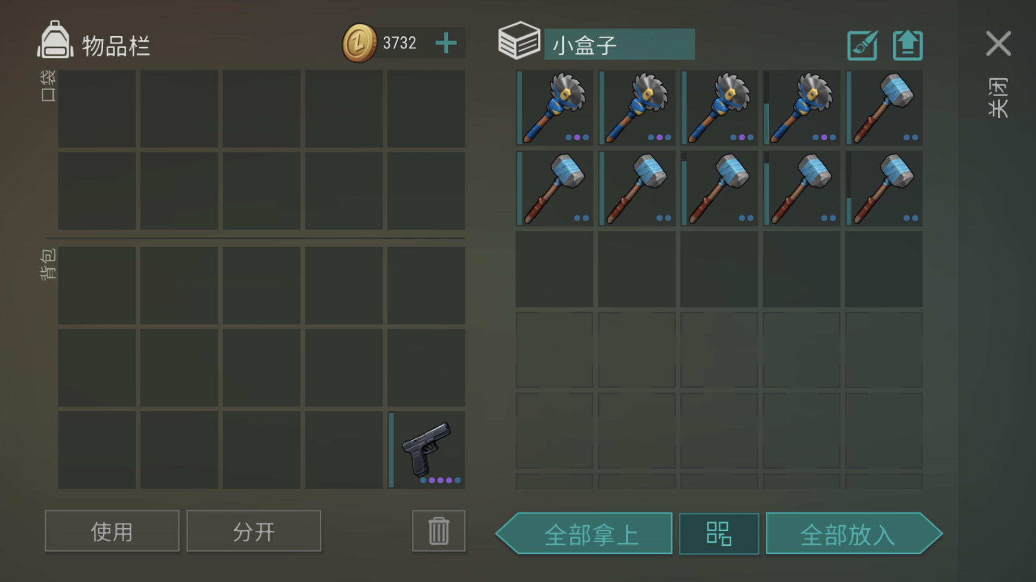This screenshot has width=1036, height=582.
Task: Click the grid sort button between transfer buttons
Action: (719, 533)
